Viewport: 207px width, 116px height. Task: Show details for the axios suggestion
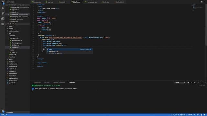point(91,49)
